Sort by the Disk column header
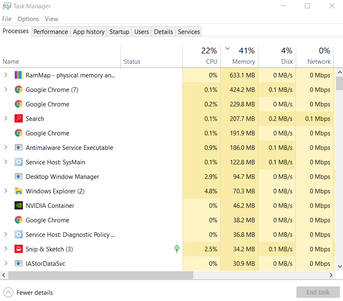 click(277, 56)
